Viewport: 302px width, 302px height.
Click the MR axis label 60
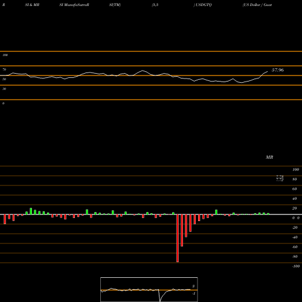click(295, 189)
